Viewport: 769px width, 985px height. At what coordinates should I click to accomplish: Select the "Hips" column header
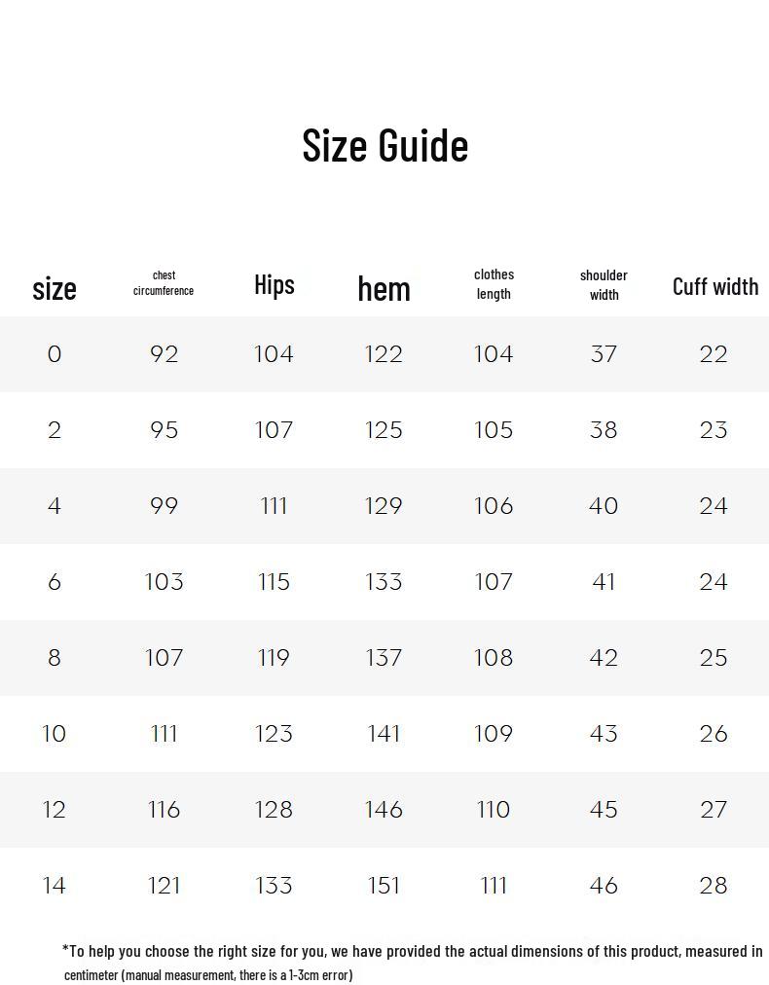(274, 284)
